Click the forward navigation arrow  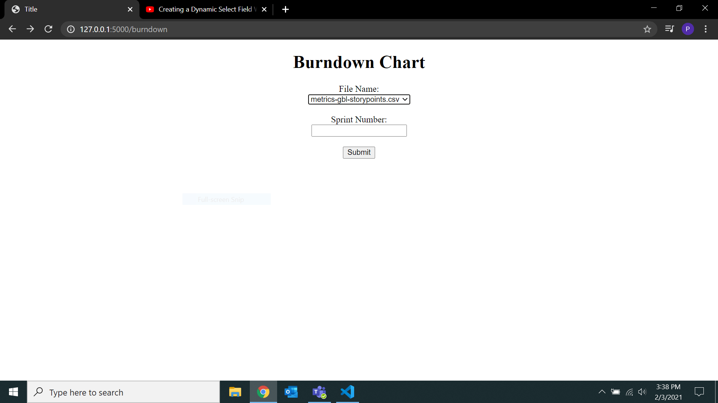click(x=30, y=29)
